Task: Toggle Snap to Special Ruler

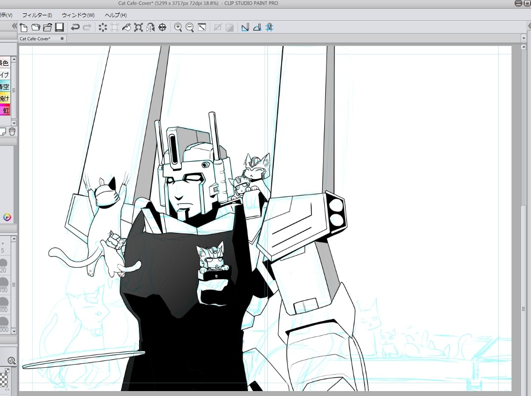Action: (x=257, y=27)
